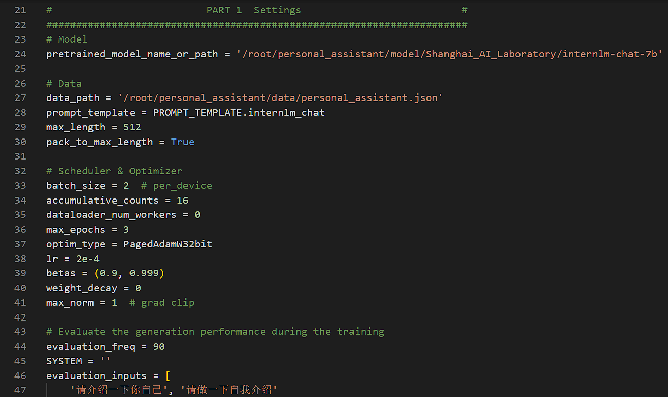Click PROMPT_TEMPLATE.internlm_chat value
Viewport: 668px width, 397px height.
point(238,112)
